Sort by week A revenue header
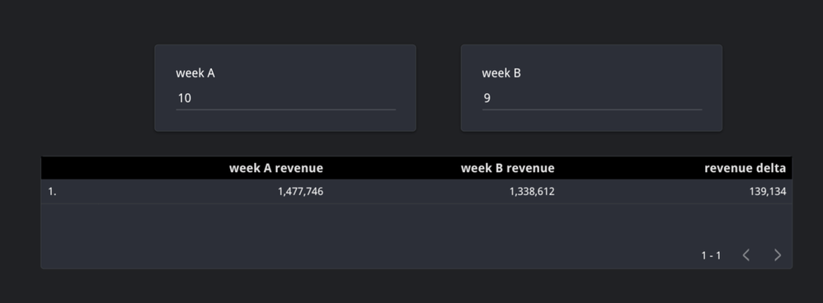The height and width of the screenshot is (303, 823). (276, 168)
